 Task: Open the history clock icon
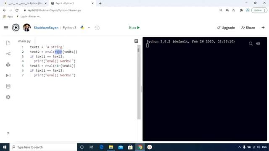point(97,28)
